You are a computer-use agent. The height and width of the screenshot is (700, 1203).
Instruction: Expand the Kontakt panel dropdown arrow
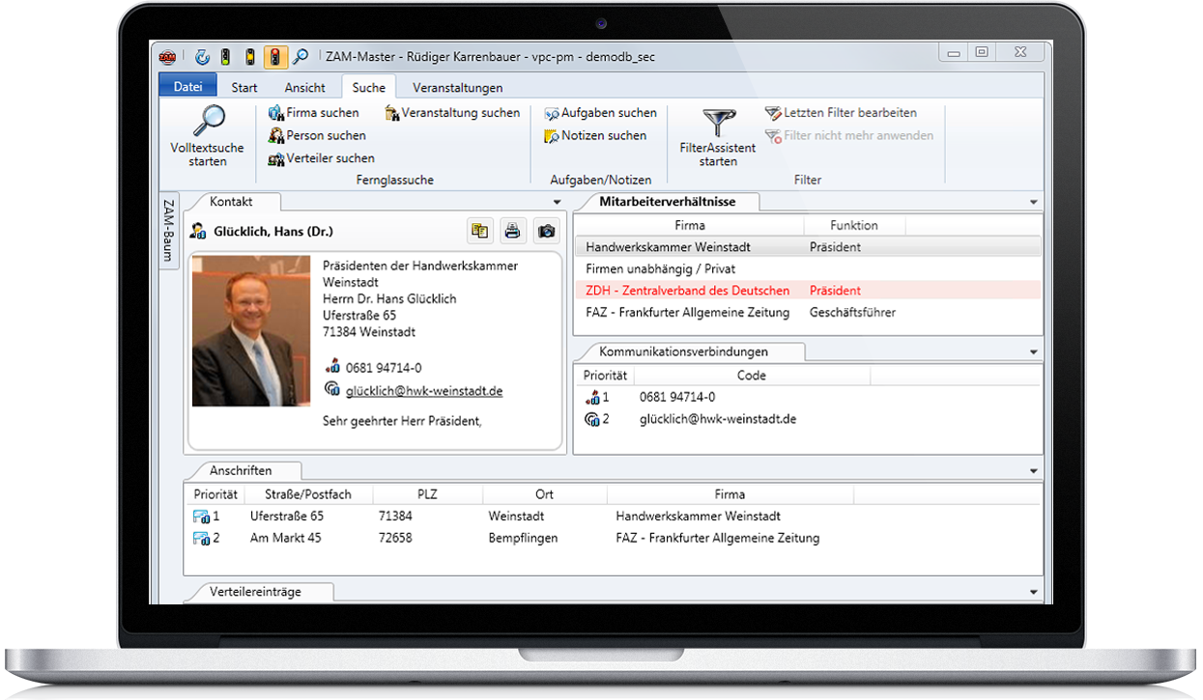click(x=556, y=202)
